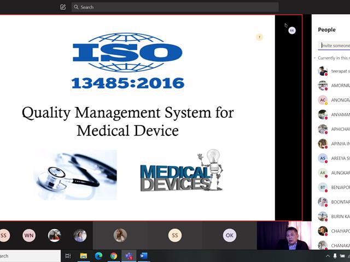Select participant teerapat in People list
This screenshot has height=262, width=350.
pyautogui.click(x=334, y=71)
